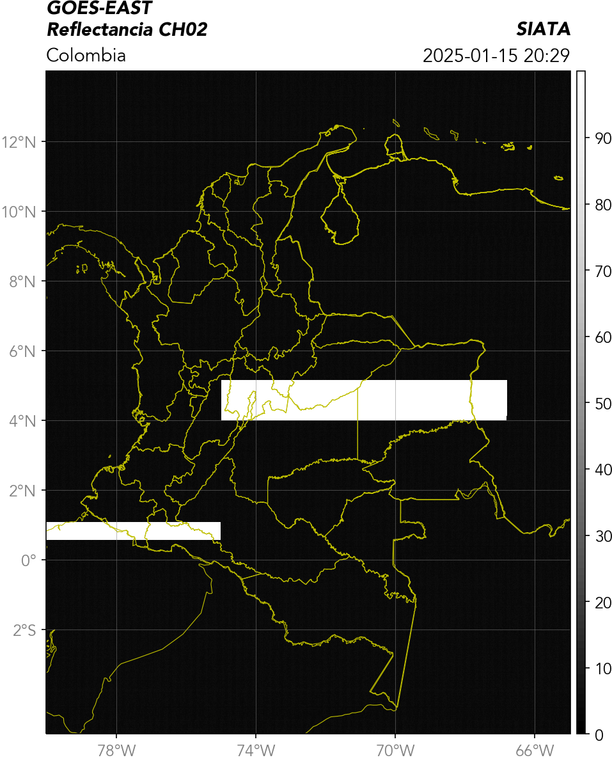
Task: Click the SIATA label
Action: tap(543, 29)
